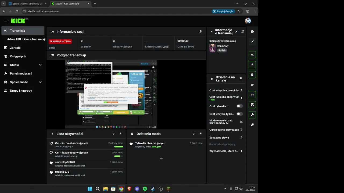This screenshot has width=344, height=193.
Task: Open Wyznacz cele, które c... settings
Action: pyautogui.click(x=226, y=151)
